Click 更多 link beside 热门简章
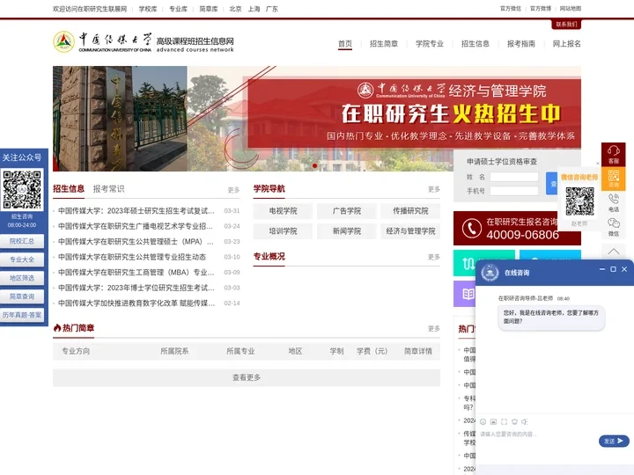The image size is (634, 475). [434, 328]
